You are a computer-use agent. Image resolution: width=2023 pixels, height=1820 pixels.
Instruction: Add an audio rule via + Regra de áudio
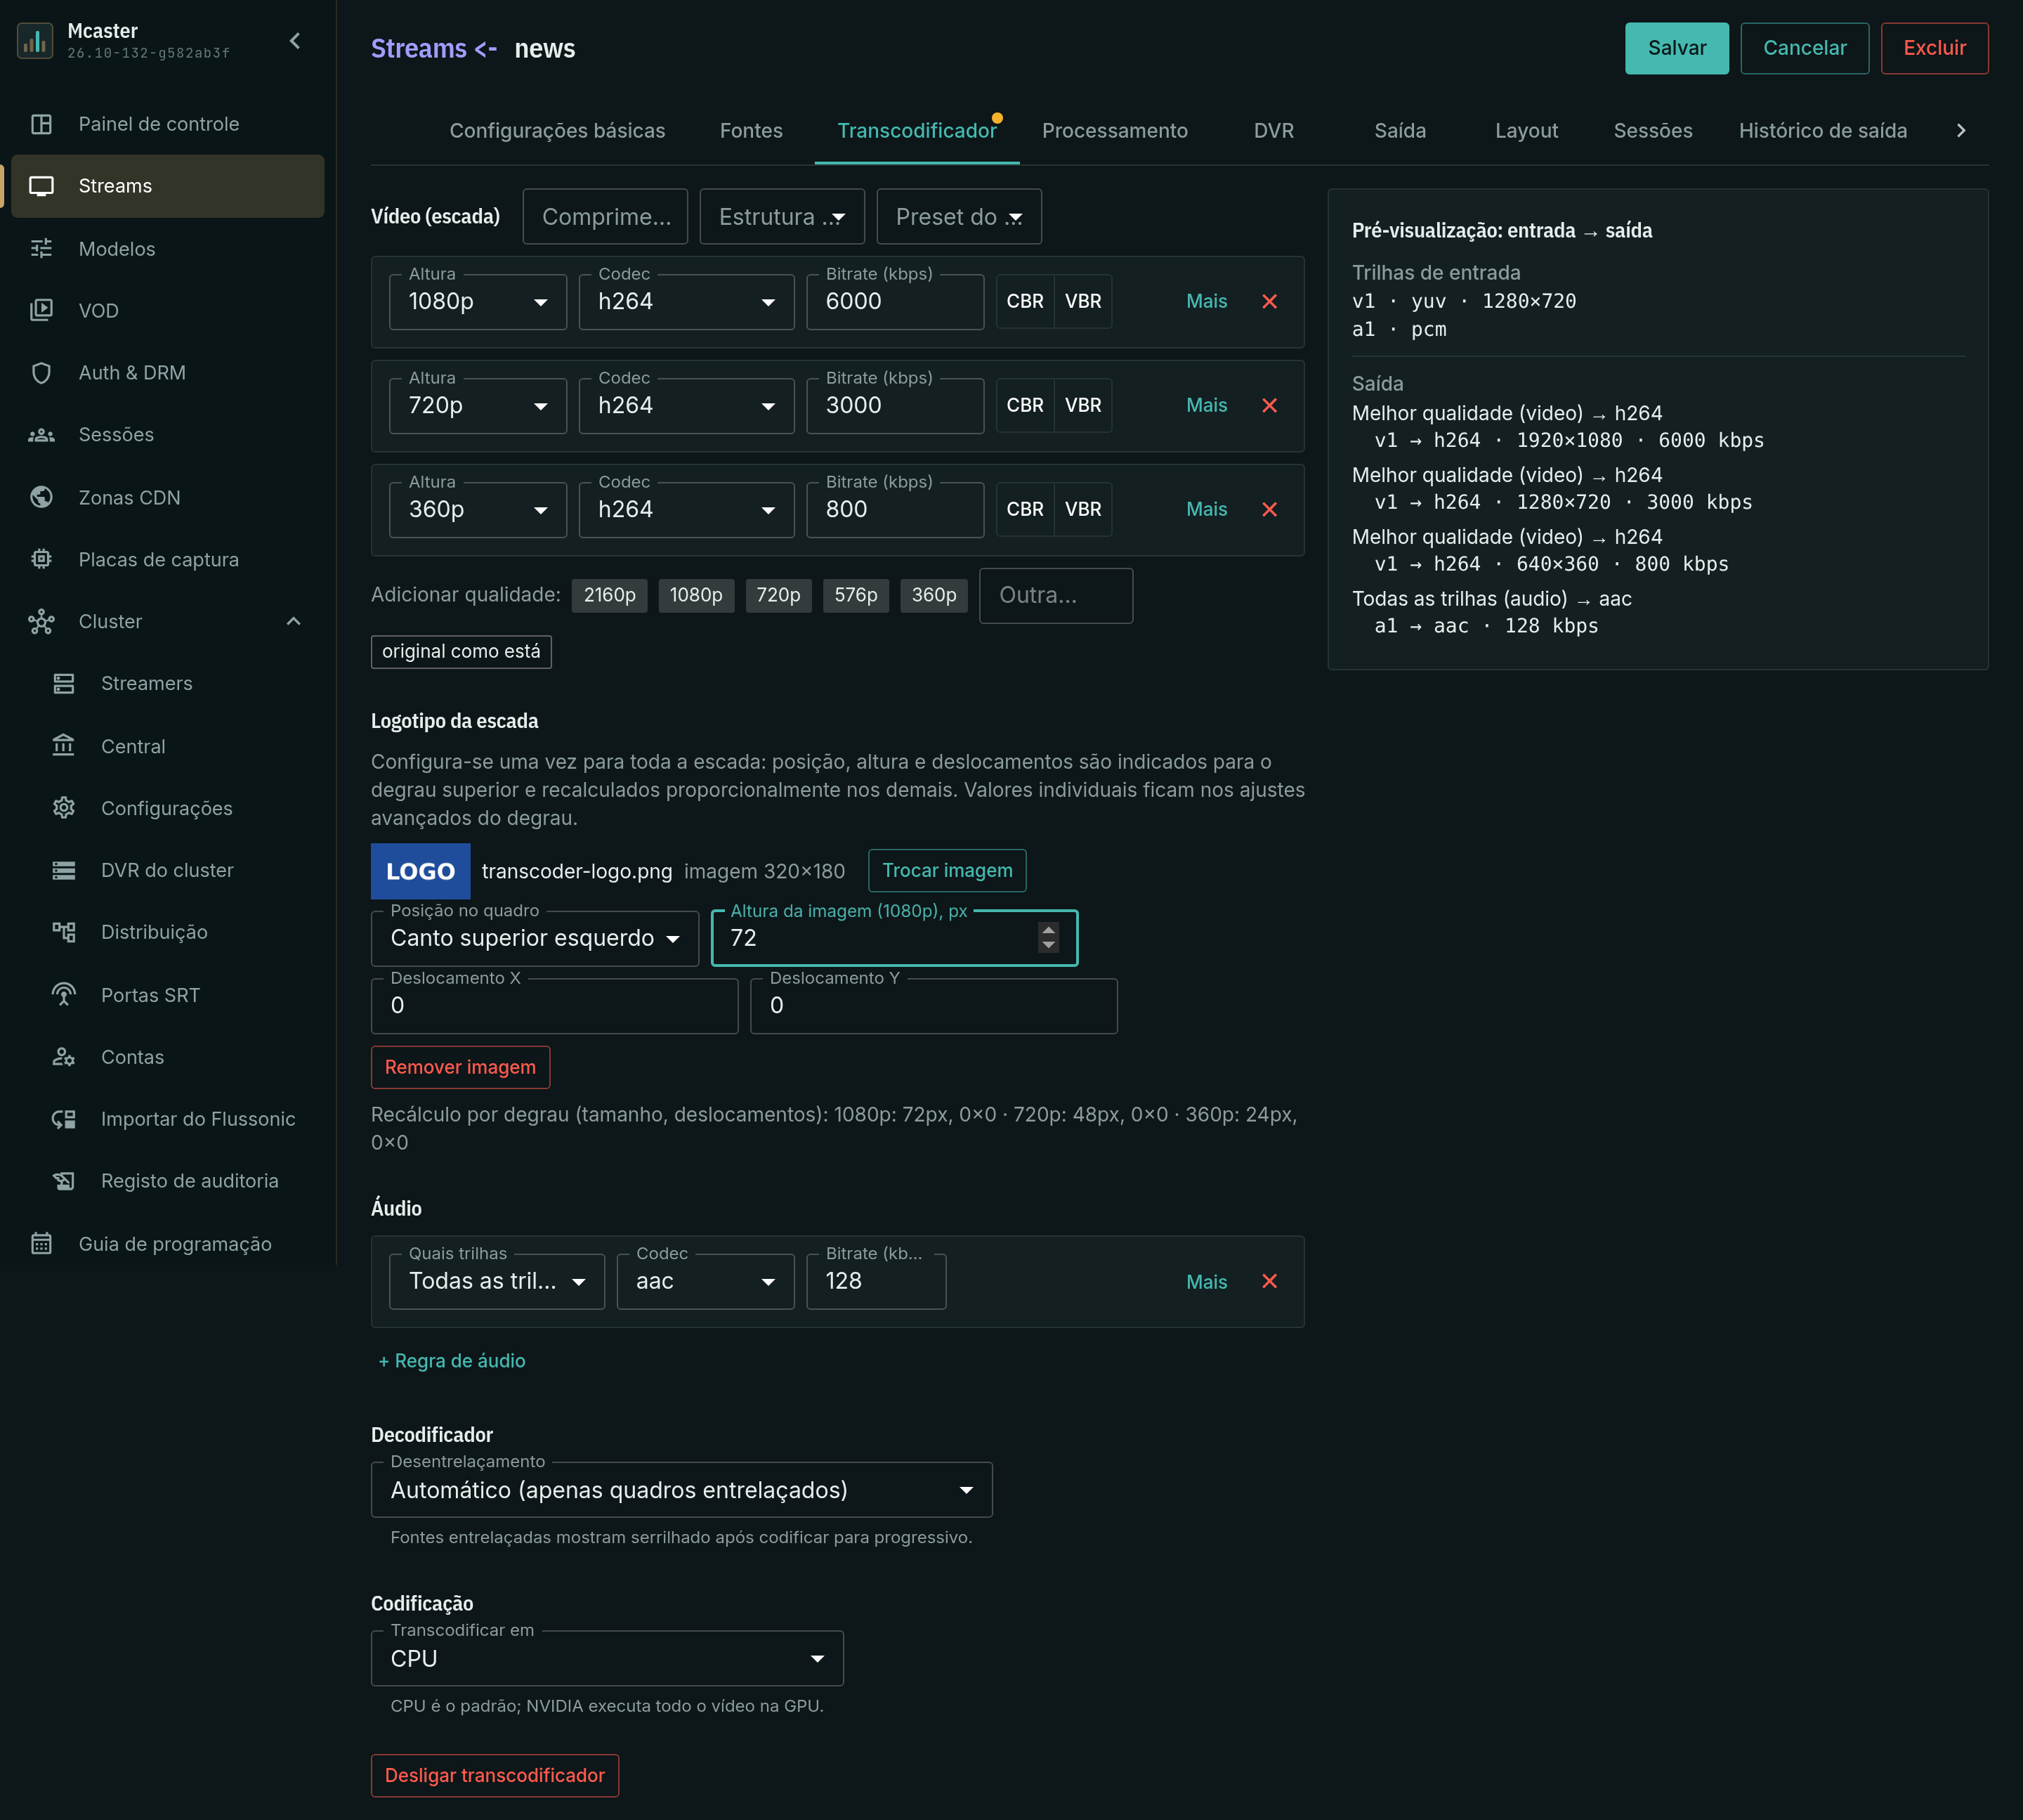452,1360
